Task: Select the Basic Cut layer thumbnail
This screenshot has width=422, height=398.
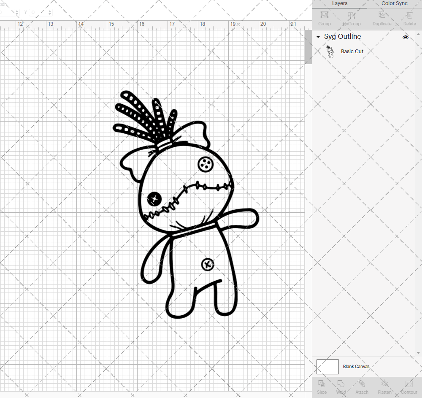Action: point(330,51)
